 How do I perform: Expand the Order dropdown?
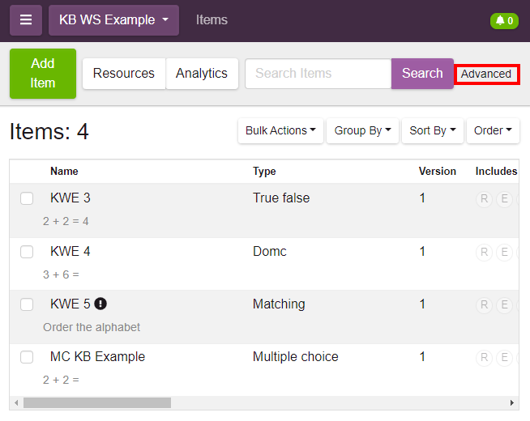pos(493,130)
